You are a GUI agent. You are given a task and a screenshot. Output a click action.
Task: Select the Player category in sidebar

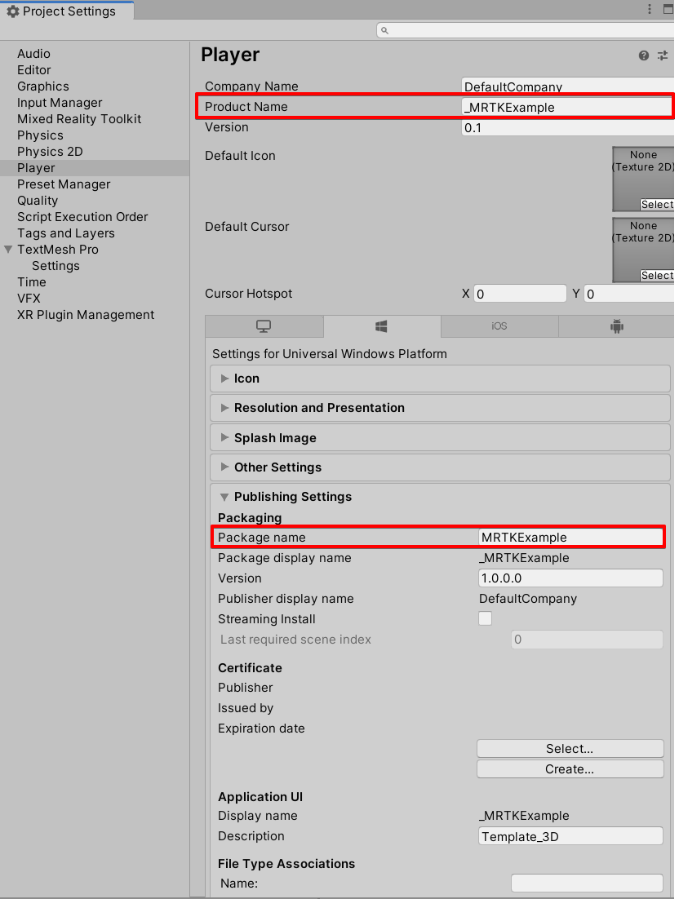(x=95, y=168)
